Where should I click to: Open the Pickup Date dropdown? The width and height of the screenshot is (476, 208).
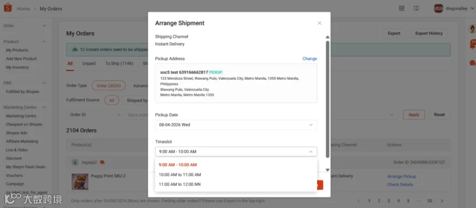[x=236, y=125]
